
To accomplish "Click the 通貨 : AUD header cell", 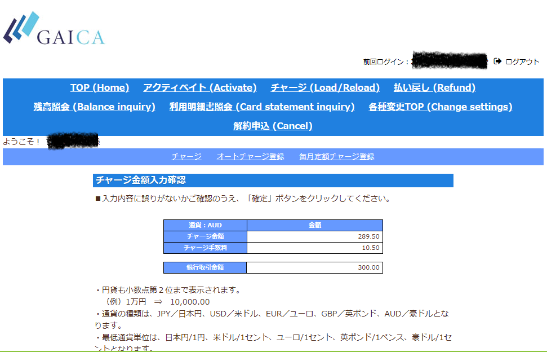I will click(205, 225).
